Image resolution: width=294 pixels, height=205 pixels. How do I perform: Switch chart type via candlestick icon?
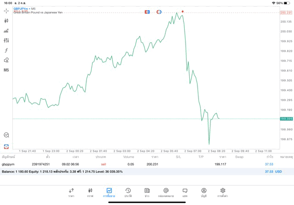pyautogui.click(x=6, y=21)
